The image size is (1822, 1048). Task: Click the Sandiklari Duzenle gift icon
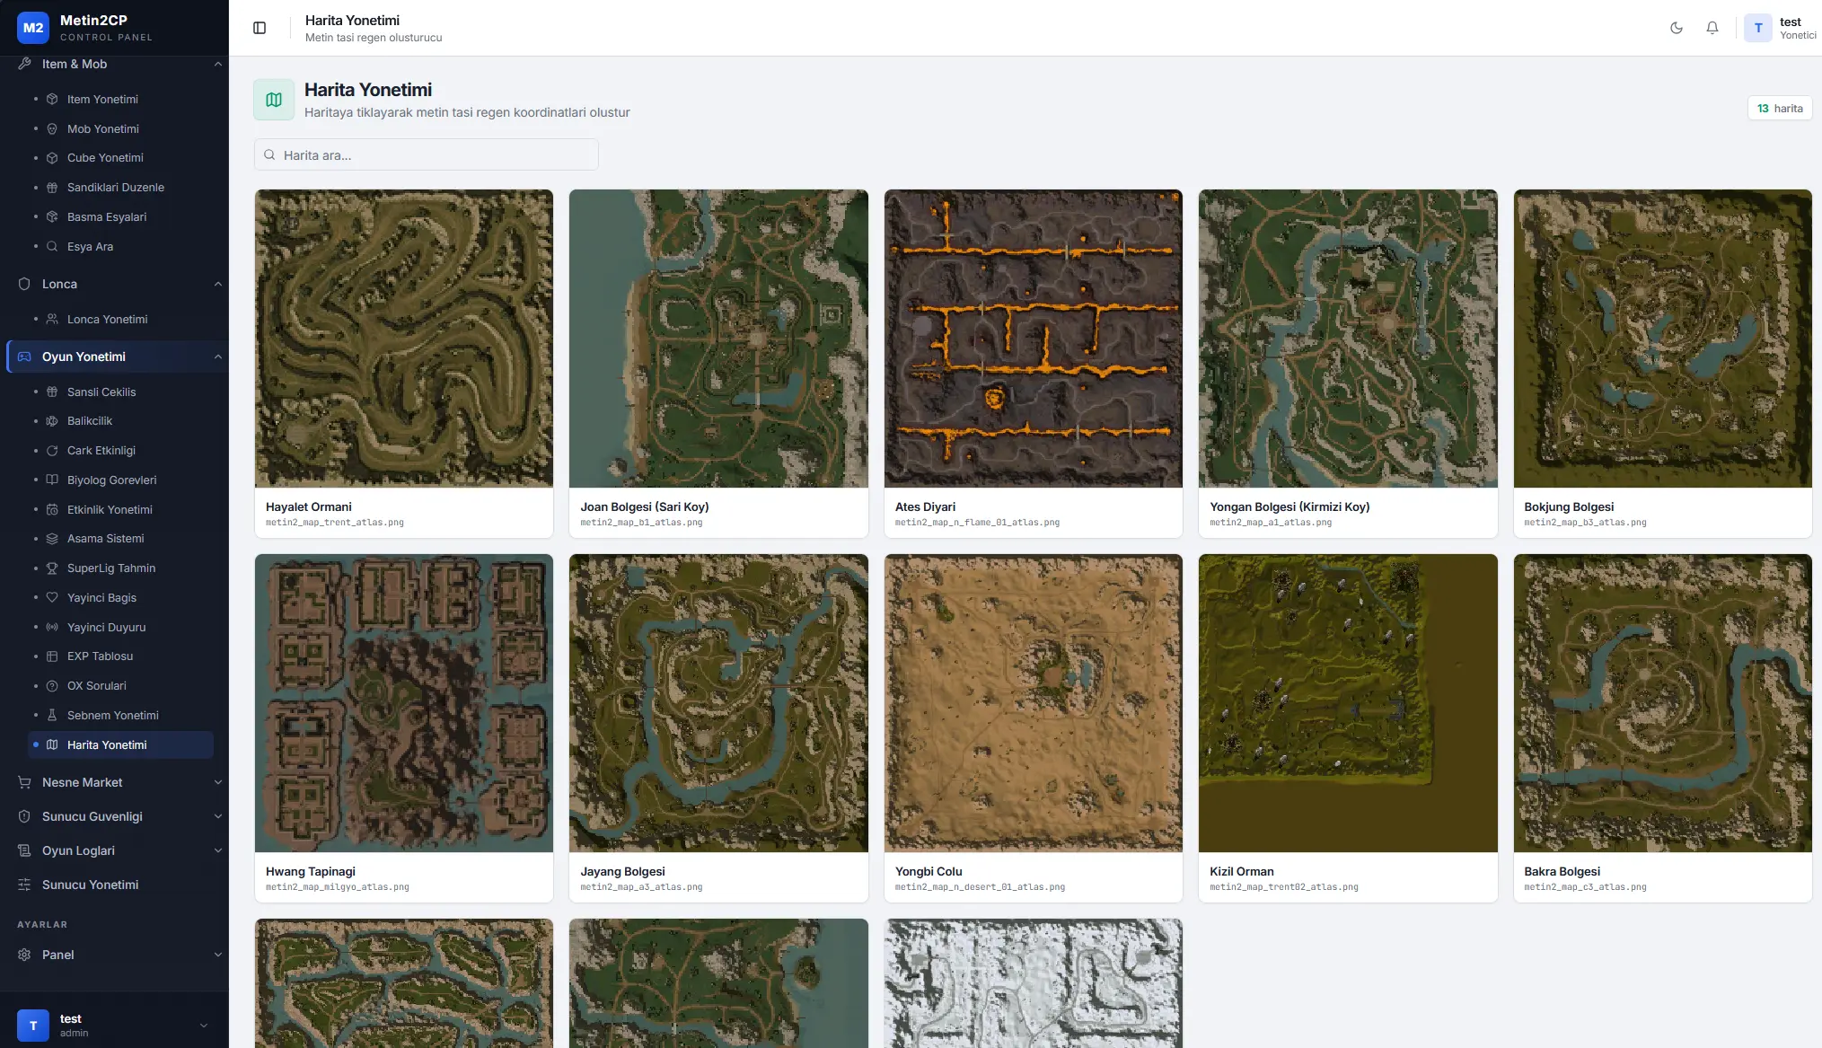52,187
